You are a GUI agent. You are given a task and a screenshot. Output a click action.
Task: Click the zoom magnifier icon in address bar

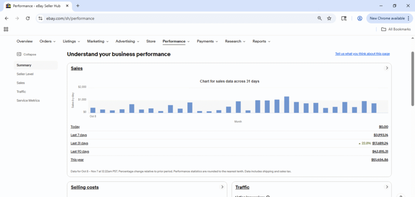(x=320, y=18)
